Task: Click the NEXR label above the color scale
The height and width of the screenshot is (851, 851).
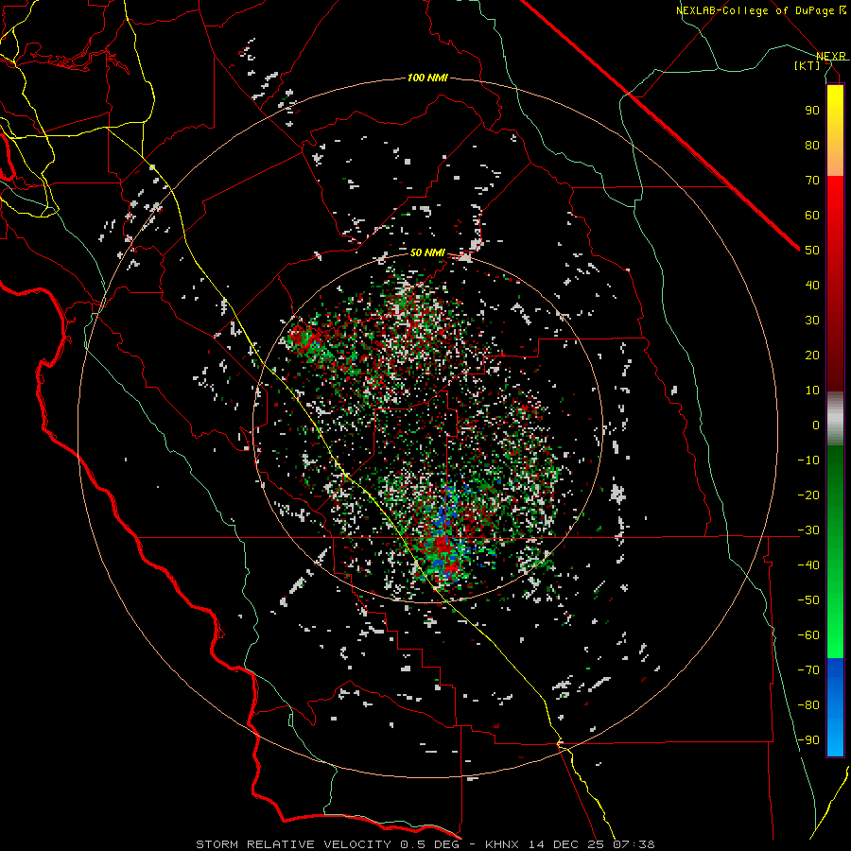Action: coord(831,57)
